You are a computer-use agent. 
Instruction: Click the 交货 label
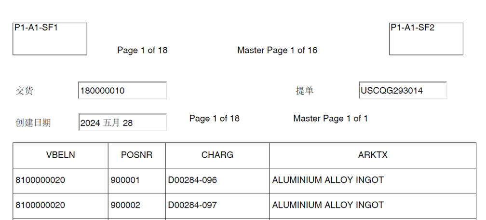(25, 91)
